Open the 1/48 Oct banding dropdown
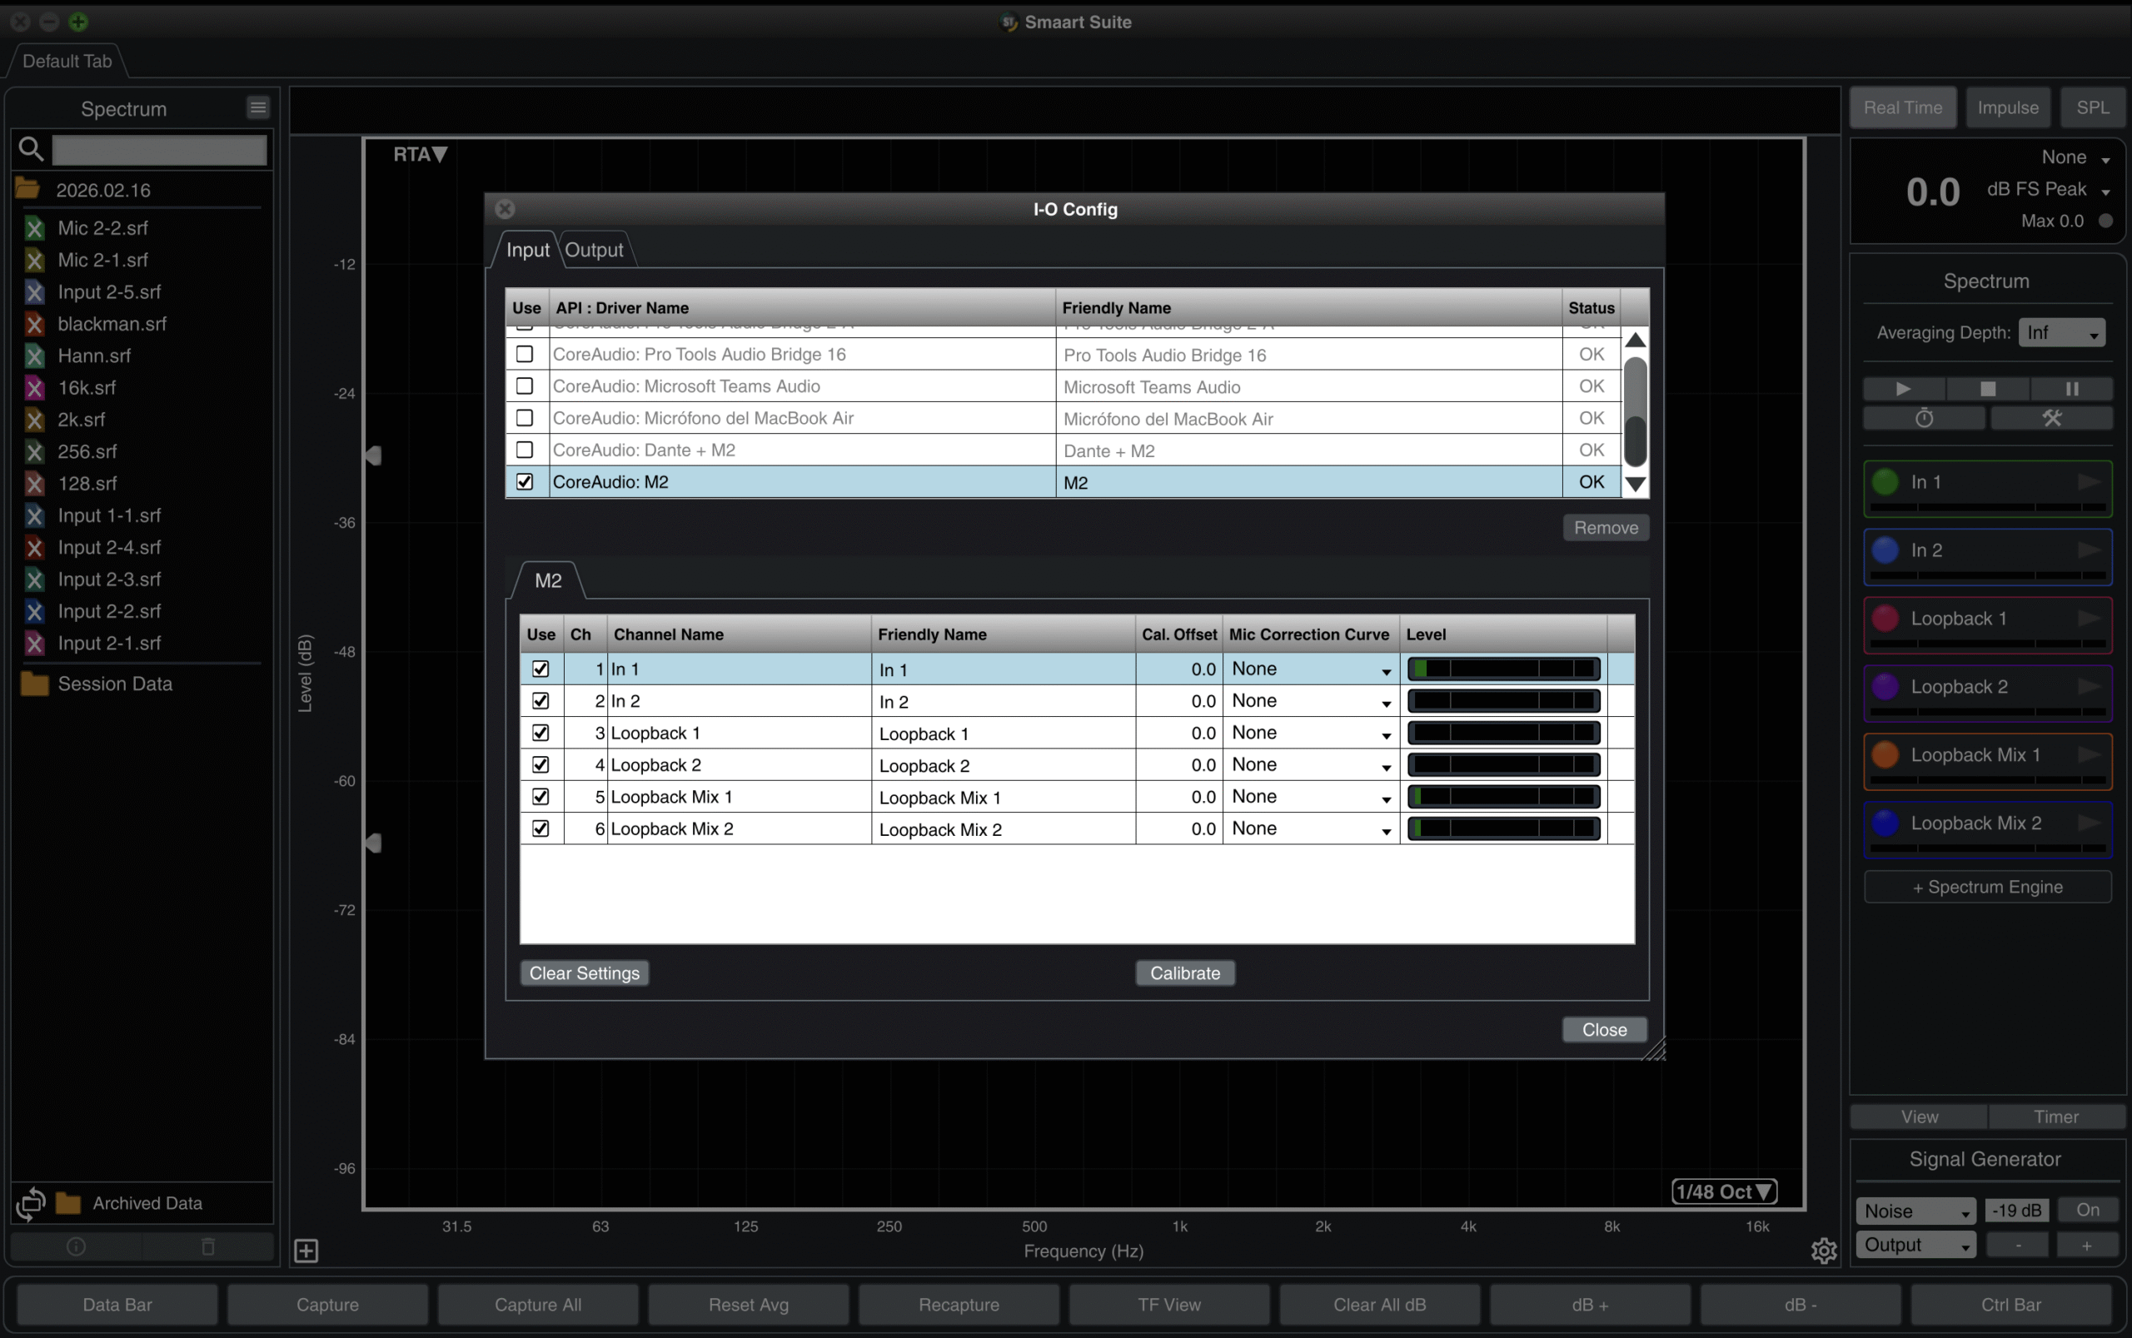Image resolution: width=2132 pixels, height=1338 pixels. (x=1723, y=1192)
